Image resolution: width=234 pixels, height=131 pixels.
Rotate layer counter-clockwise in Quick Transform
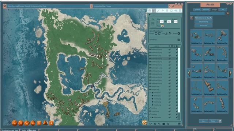point(156,33)
